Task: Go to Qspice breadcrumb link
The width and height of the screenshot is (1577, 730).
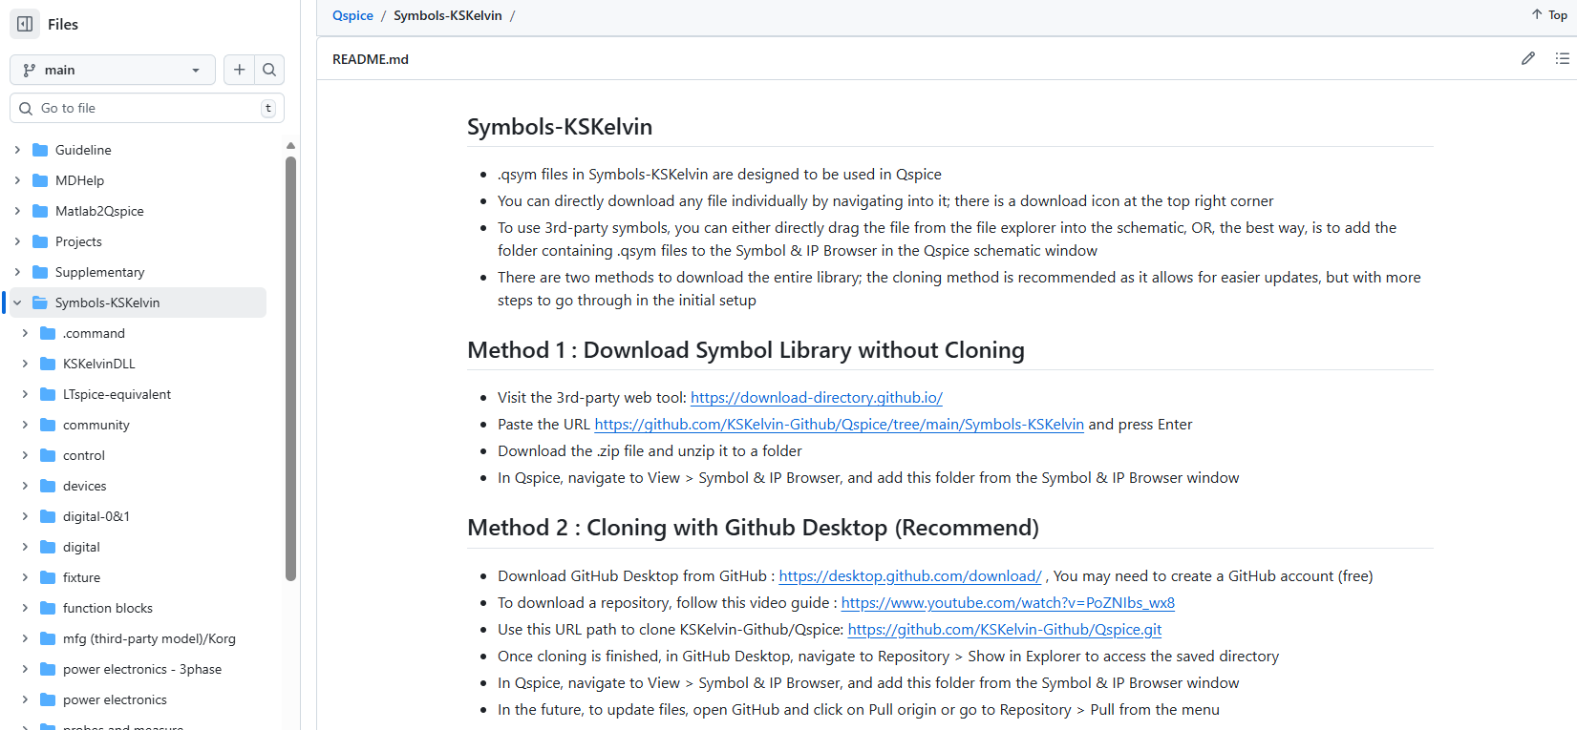Action: point(352,15)
